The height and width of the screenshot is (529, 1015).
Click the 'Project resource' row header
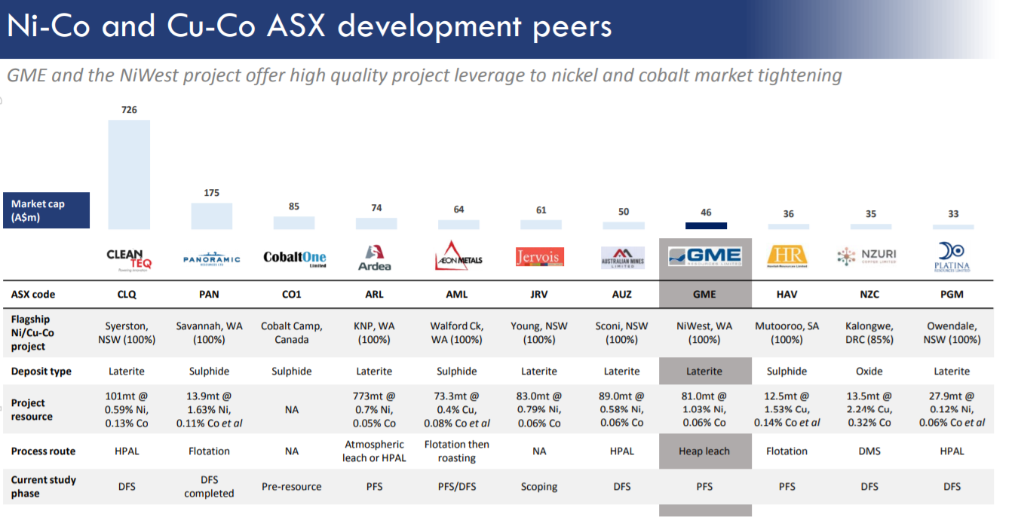[x=32, y=410]
